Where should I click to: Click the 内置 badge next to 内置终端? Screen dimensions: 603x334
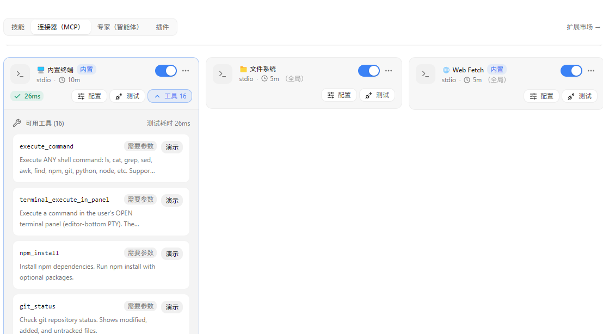[87, 70]
